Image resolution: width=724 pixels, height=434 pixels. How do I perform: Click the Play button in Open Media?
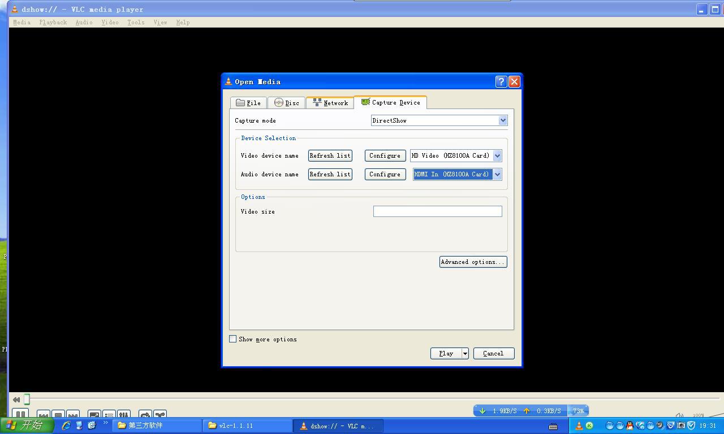[446, 353]
